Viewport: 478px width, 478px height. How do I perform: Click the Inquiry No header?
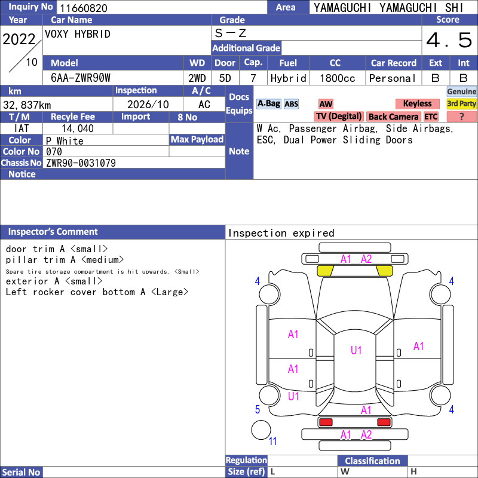click(28, 7)
